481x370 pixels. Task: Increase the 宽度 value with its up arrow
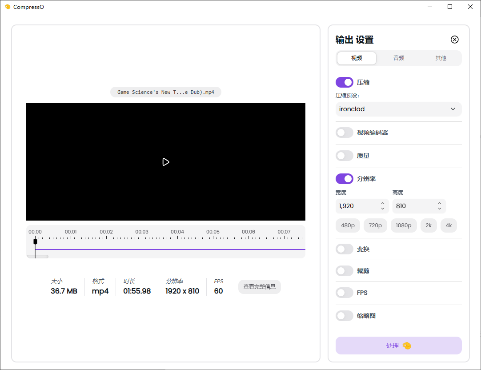(382, 203)
